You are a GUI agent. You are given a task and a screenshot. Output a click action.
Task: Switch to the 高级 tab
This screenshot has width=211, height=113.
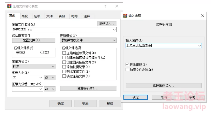[x=25, y=16]
